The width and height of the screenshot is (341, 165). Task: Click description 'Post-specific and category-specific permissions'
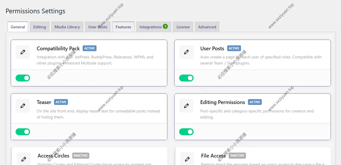tap(257, 114)
